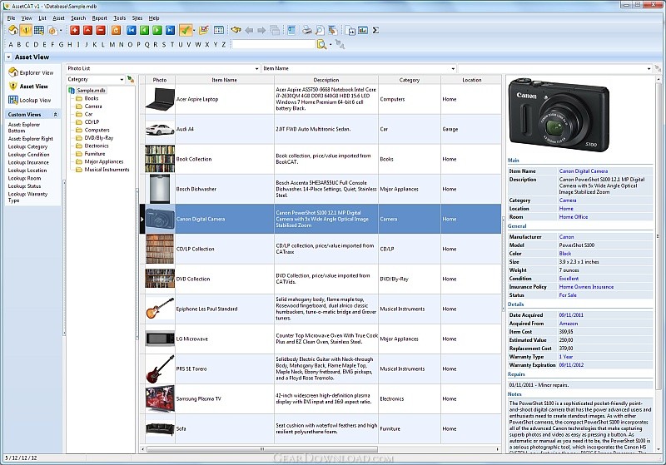Select the Audi A4 item
Viewport: 666px width, 465px height.
[x=185, y=129]
